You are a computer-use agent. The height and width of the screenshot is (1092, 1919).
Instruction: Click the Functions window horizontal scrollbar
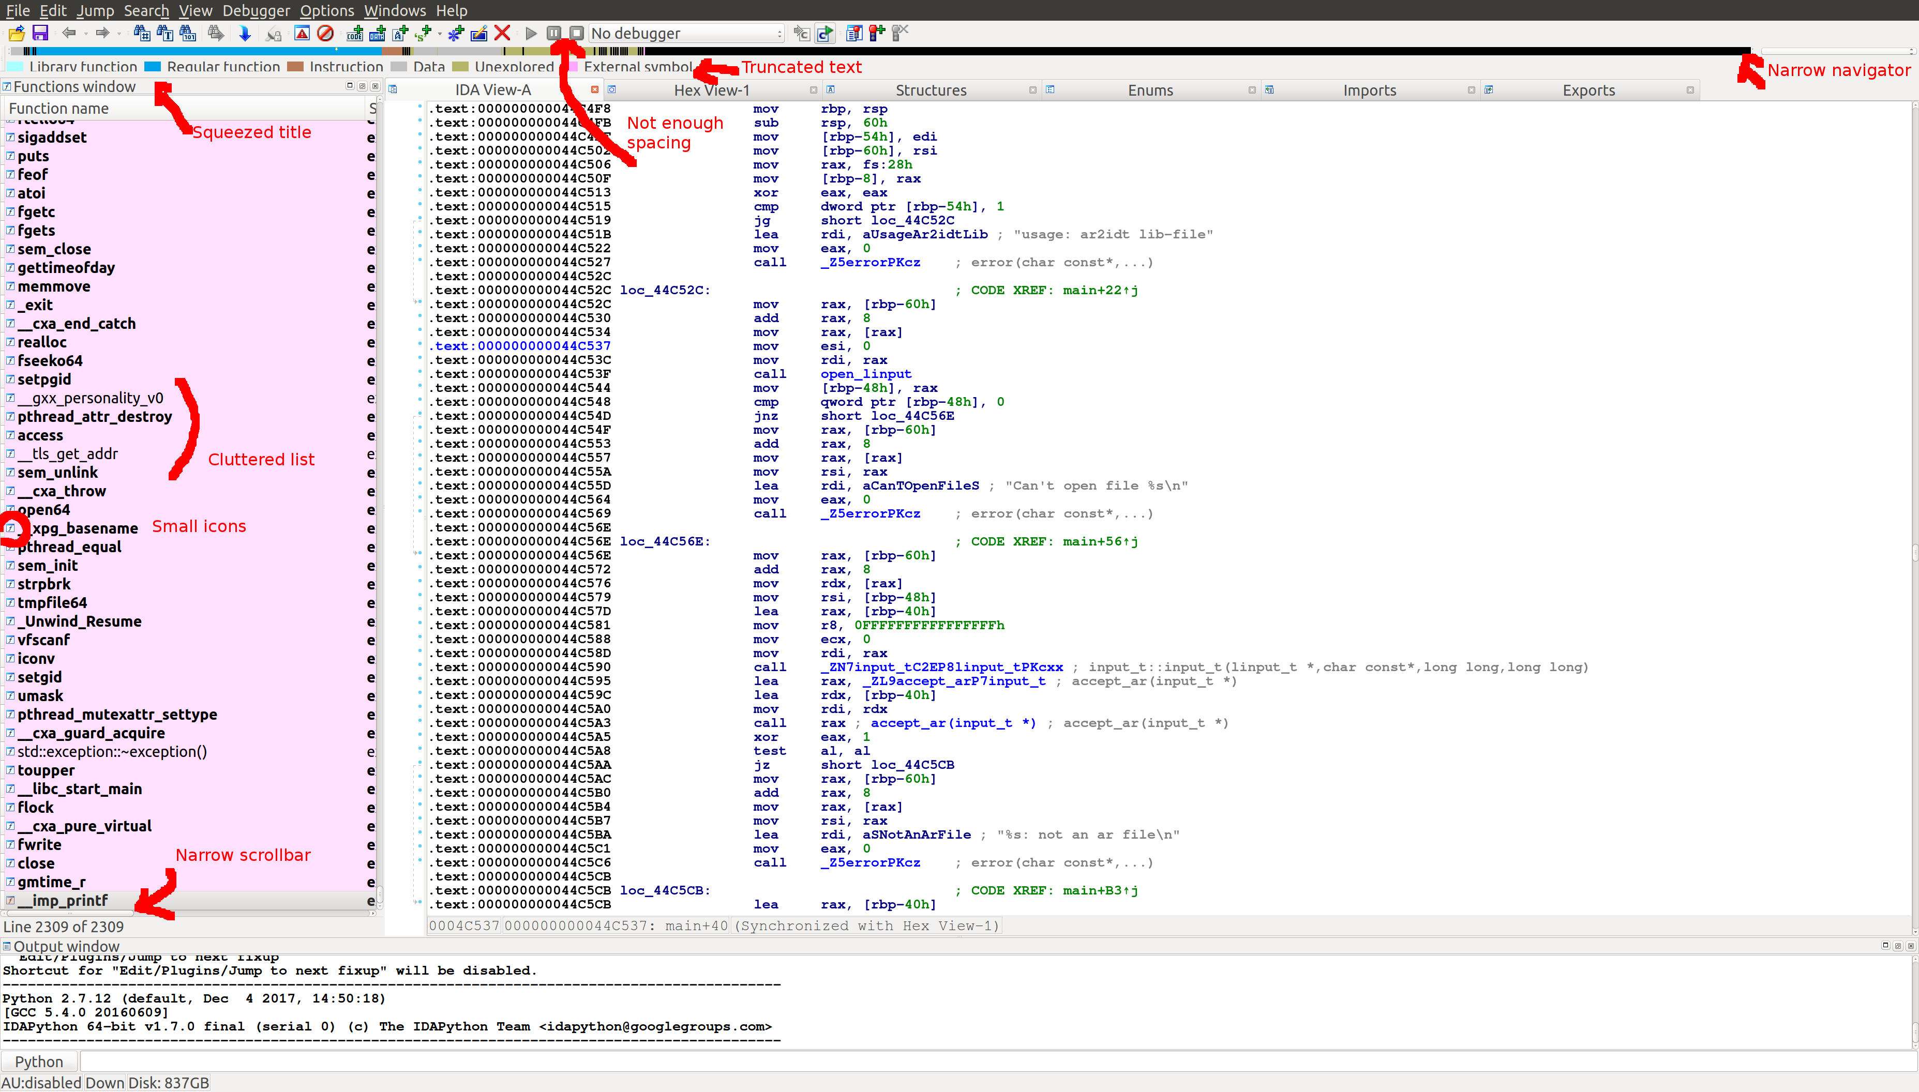click(x=188, y=914)
